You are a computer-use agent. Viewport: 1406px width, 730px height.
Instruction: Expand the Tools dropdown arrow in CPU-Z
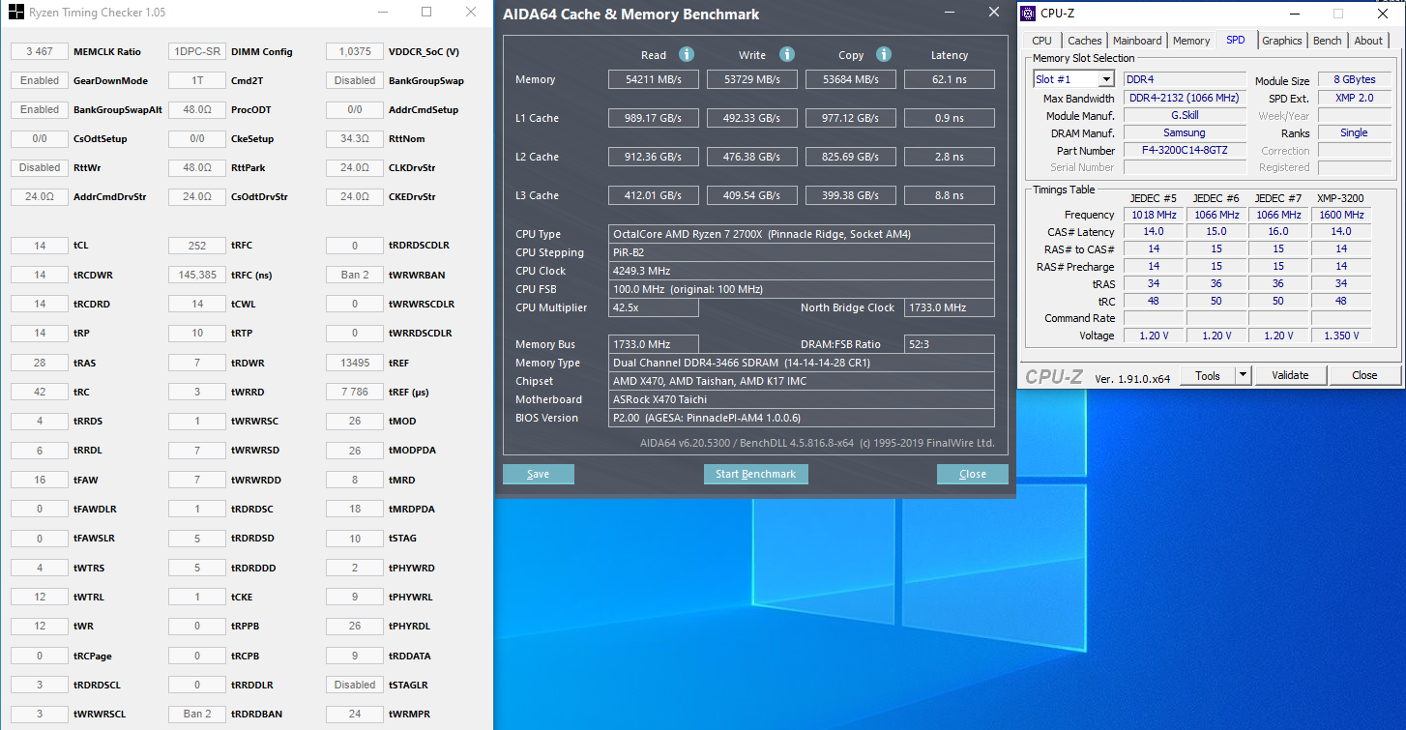[x=1243, y=375]
